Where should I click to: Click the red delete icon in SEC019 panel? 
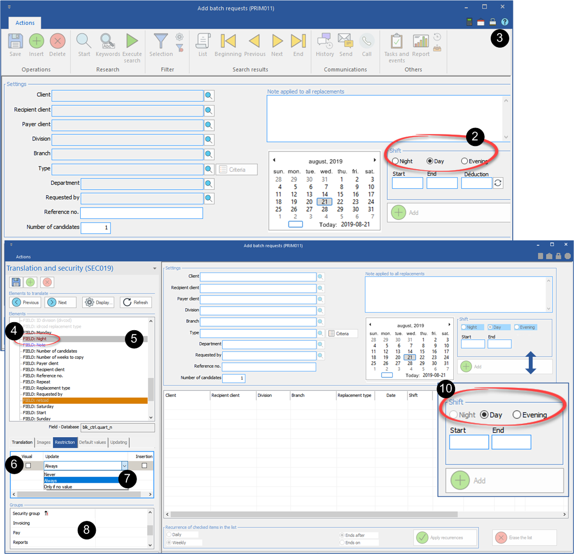(47, 282)
